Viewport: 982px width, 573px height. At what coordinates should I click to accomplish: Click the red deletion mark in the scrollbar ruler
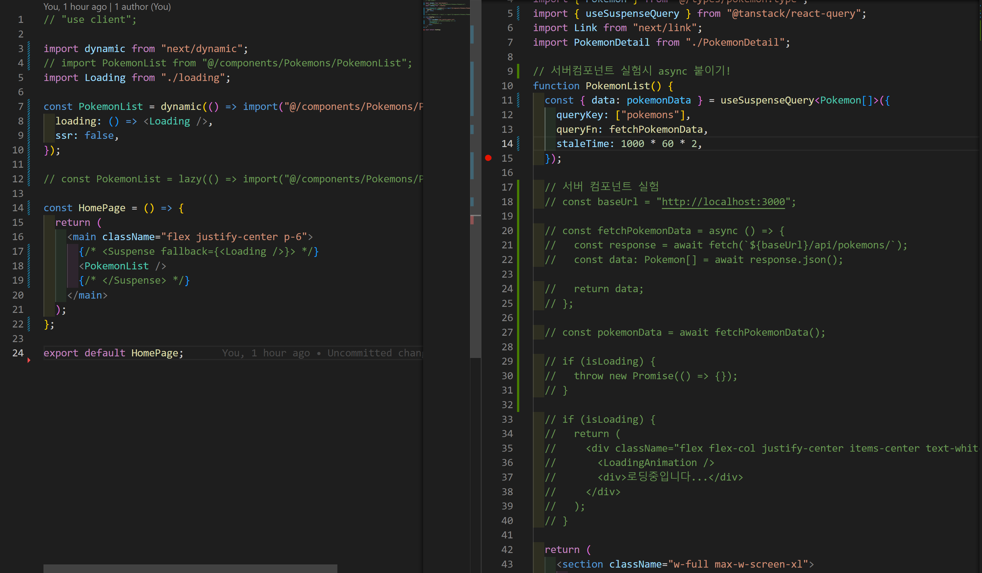pyautogui.click(x=472, y=220)
